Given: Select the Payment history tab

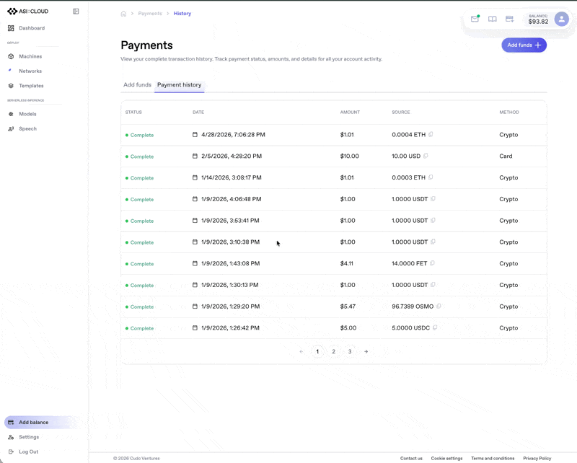Looking at the screenshot, I should point(179,84).
